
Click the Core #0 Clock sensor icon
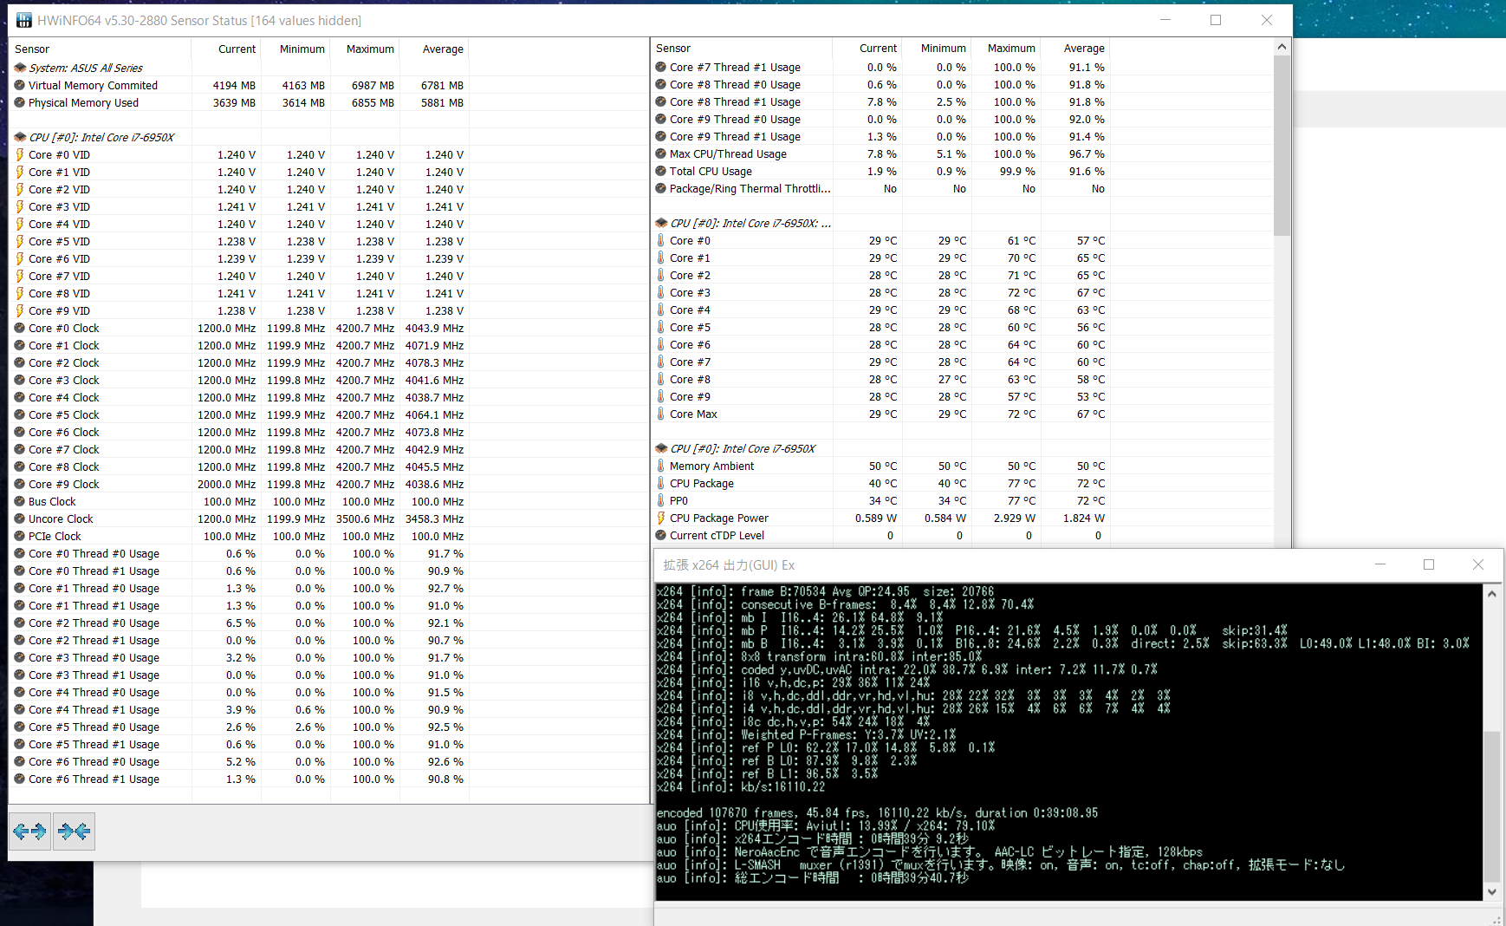coord(20,328)
